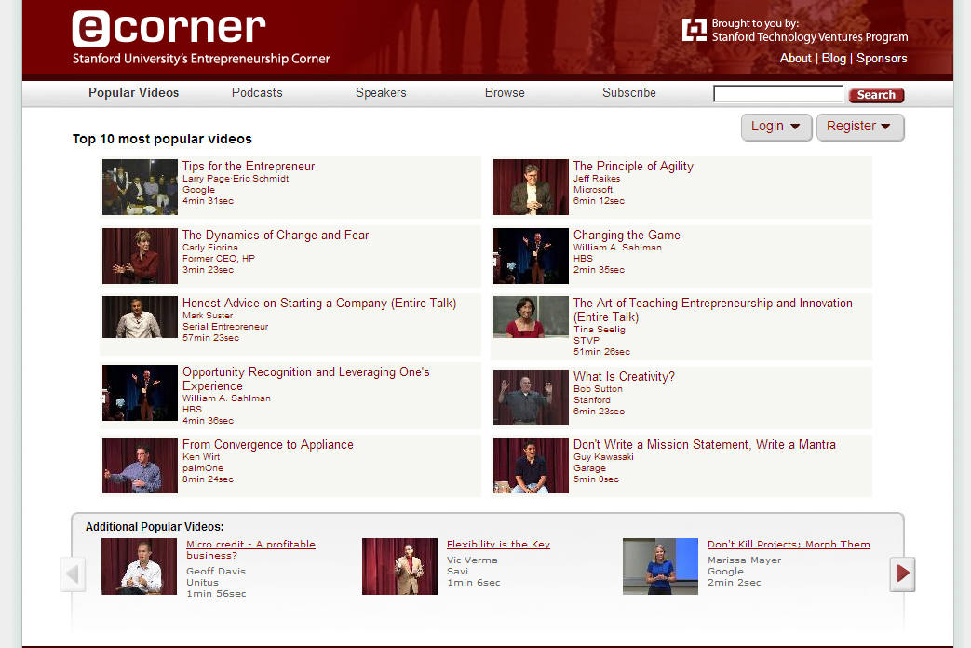Open the Login dropdown
This screenshot has height=648, width=971.
[776, 127]
